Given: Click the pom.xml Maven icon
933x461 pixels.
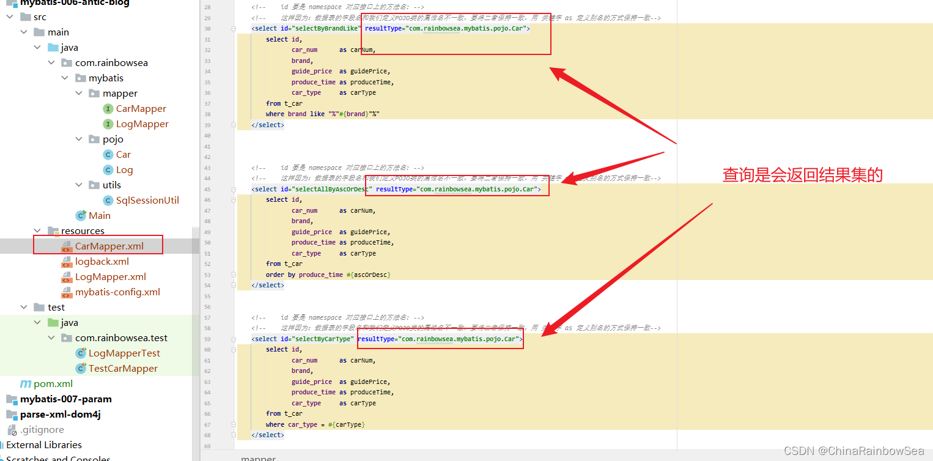Looking at the screenshot, I should click(26, 384).
